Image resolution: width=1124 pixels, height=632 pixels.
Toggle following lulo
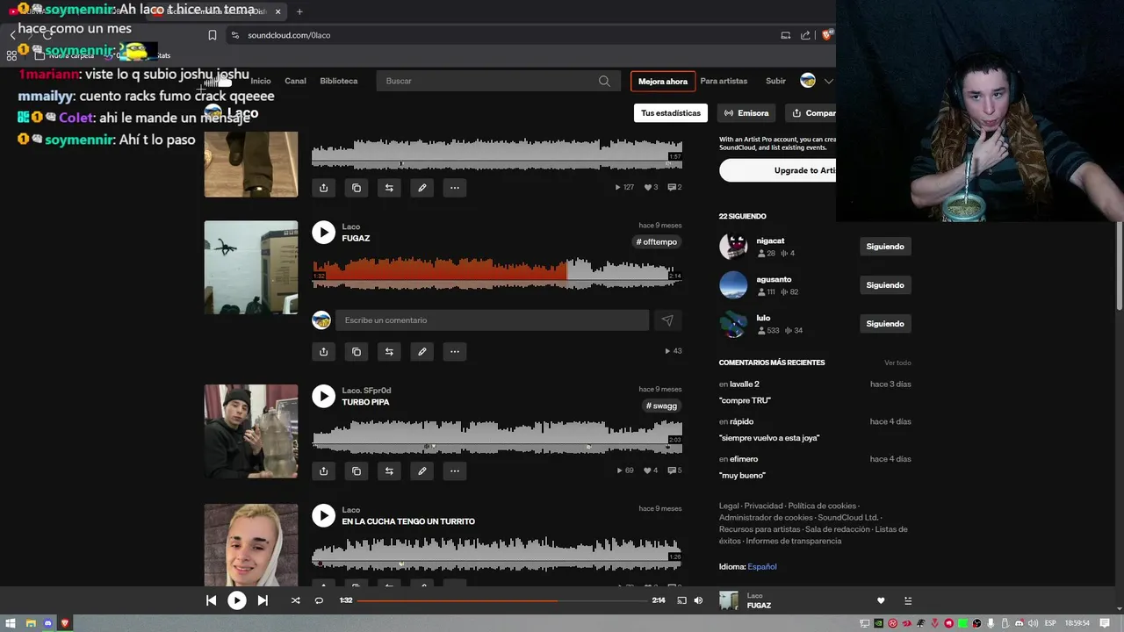point(885,324)
